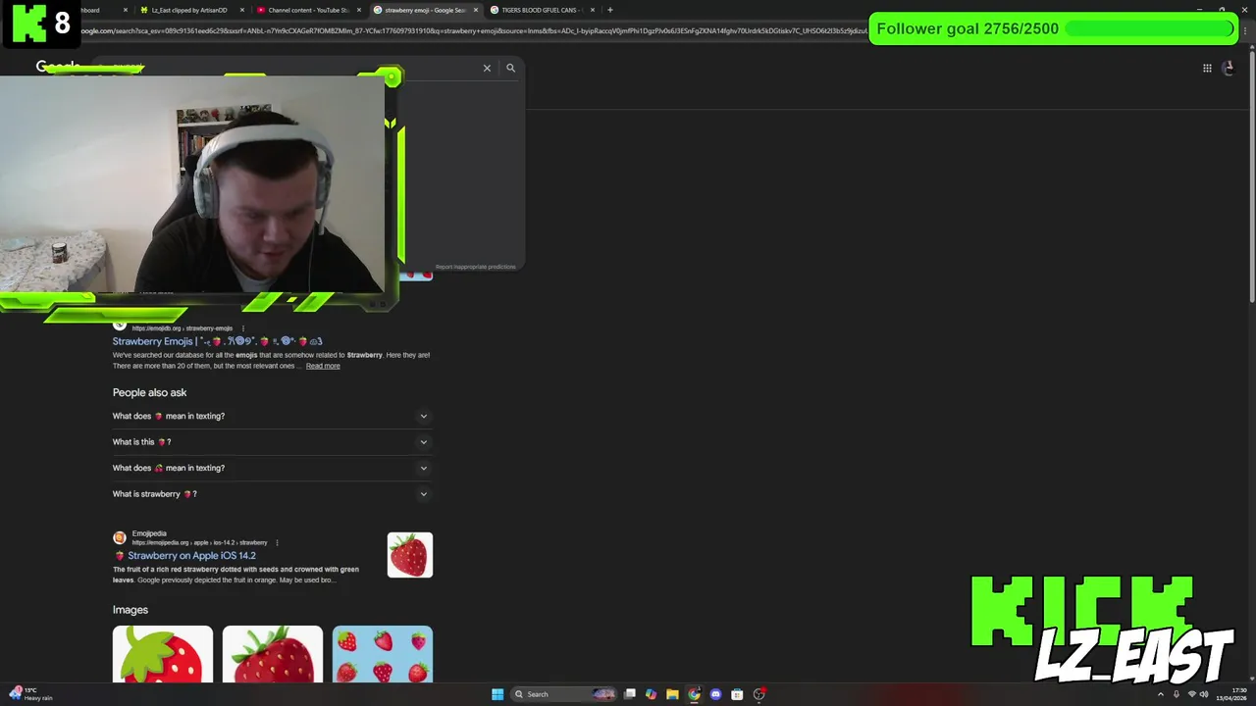Switch to the leftmost dashboard tab
Screen dimensions: 1256x706
click(x=98, y=10)
